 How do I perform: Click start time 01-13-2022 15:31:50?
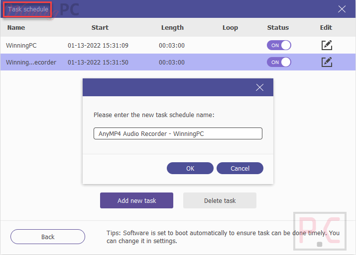pos(98,62)
